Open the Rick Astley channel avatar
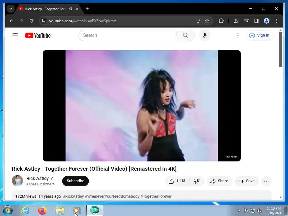 [17, 181]
